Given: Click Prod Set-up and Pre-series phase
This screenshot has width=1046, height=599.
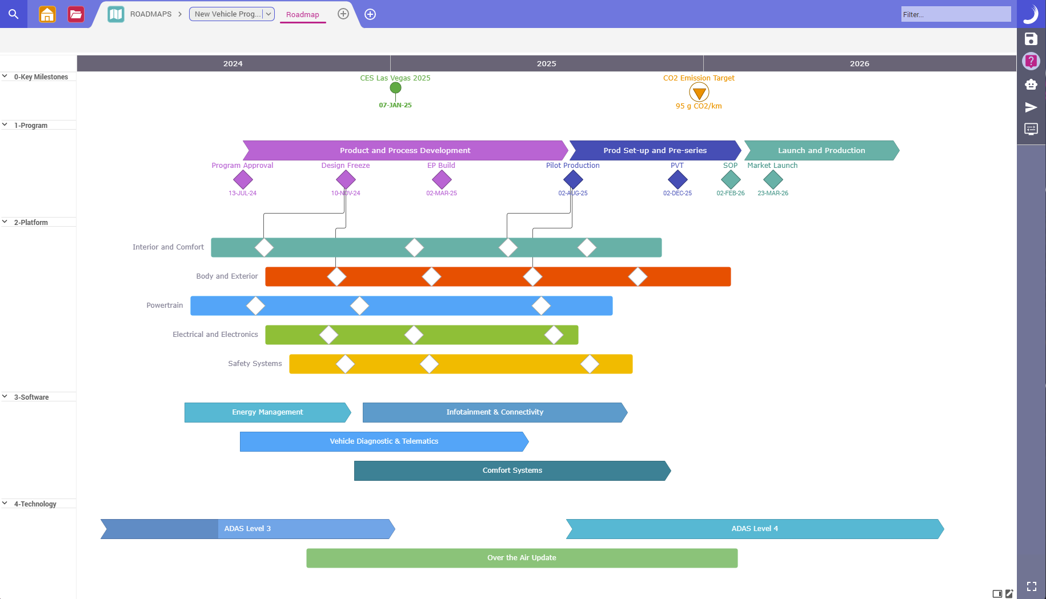Looking at the screenshot, I should pos(655,151).
